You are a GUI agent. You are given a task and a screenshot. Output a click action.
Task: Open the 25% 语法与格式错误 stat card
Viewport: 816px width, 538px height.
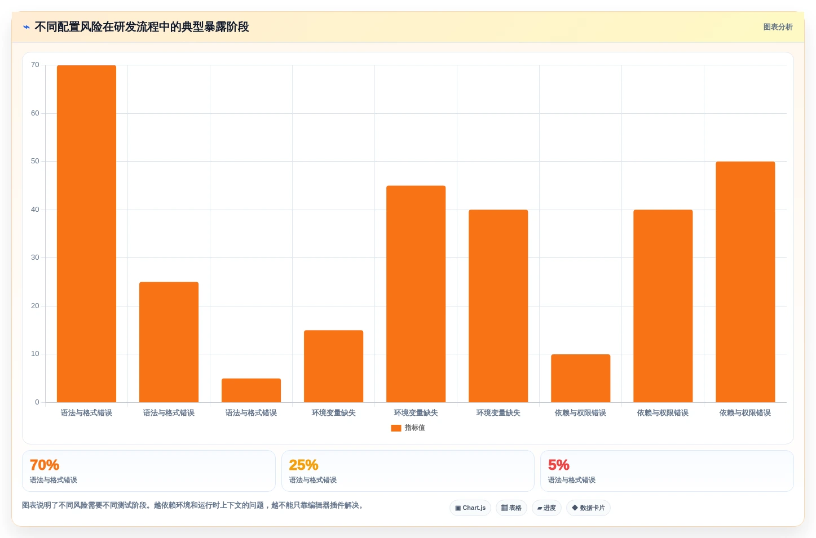(408, 471)
